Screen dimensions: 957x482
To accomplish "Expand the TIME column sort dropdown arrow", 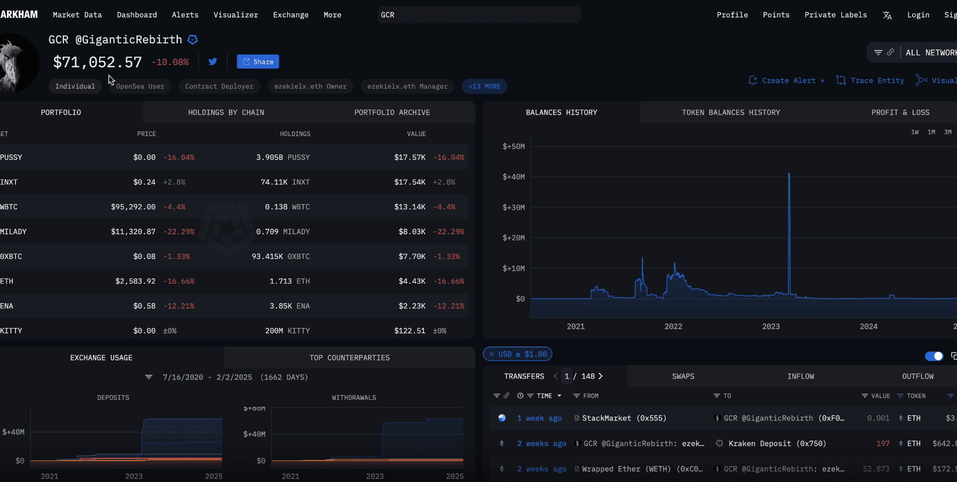I will 560,396.
